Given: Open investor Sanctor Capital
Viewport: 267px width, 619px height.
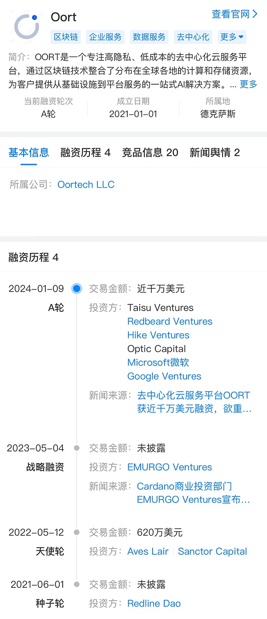Looking at the screenshot, I should point(212,551).
